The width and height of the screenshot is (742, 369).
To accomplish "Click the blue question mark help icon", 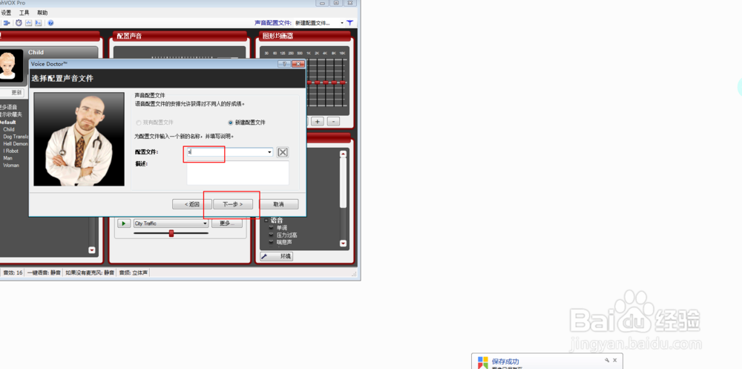I will [50, 23].
